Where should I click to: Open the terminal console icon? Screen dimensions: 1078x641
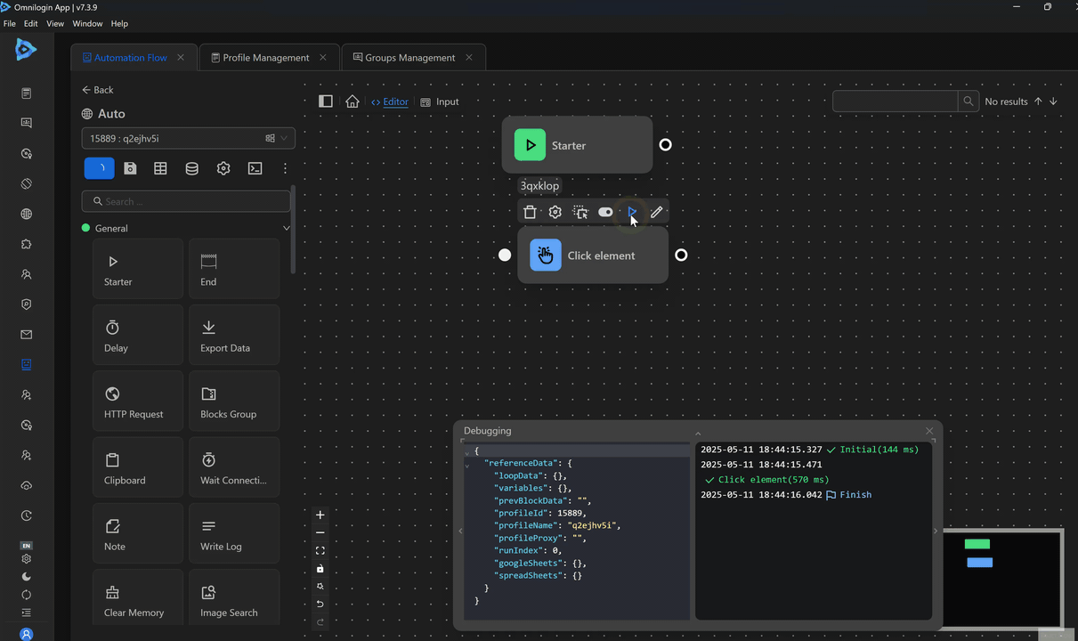[255, 168]
